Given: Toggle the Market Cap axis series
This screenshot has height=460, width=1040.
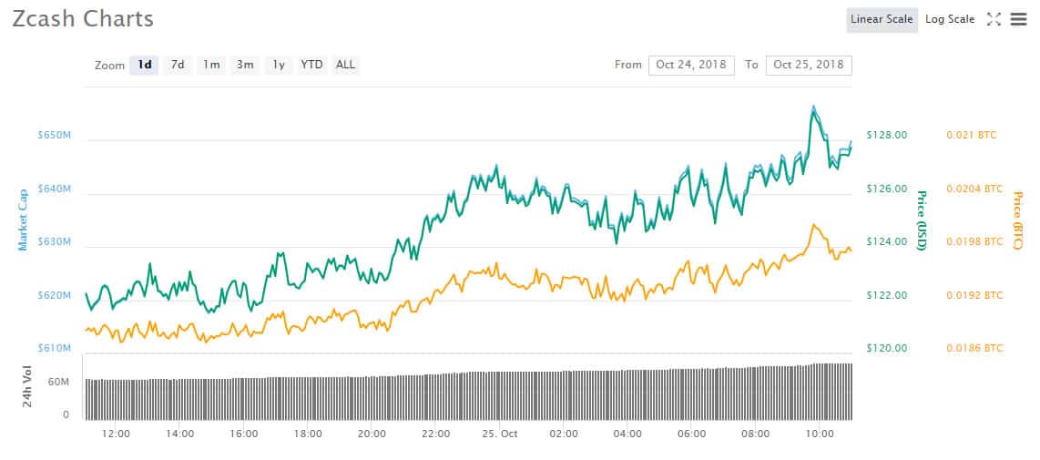Looking at the screenshot, I should [23, 220].
